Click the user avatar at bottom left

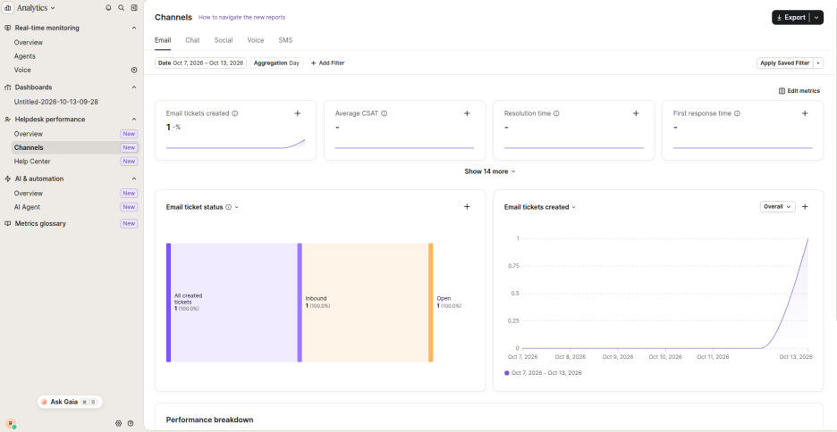12,423
